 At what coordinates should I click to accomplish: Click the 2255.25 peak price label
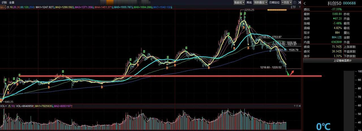pos(249,10)
